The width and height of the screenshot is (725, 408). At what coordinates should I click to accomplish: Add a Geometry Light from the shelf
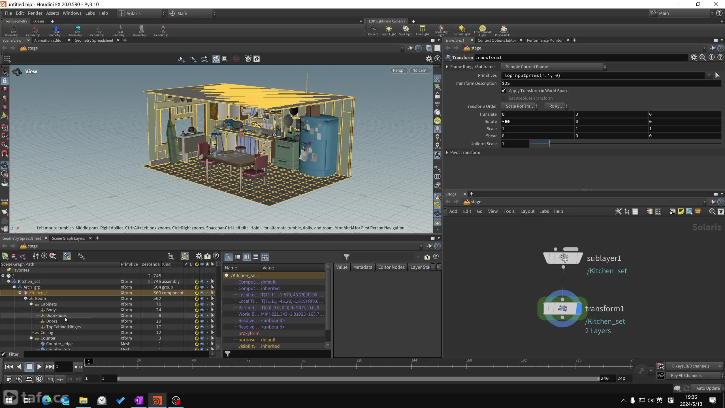pyautogui.click(x=441, y=30)
